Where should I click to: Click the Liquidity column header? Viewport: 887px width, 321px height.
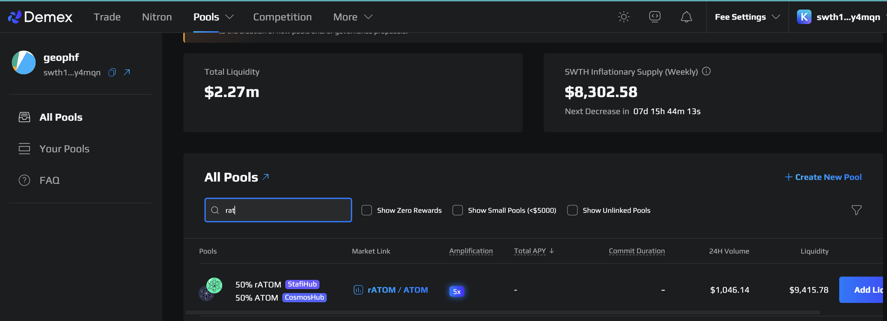pos(814,251)
